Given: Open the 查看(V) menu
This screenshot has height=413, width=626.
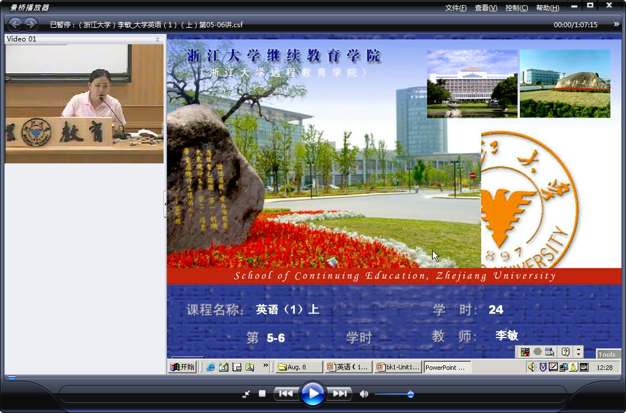Looking at the screenshot, I should click(486, 8).
